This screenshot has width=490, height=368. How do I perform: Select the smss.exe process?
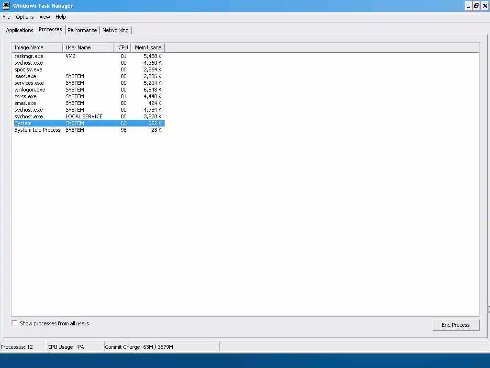pos(89,103)
